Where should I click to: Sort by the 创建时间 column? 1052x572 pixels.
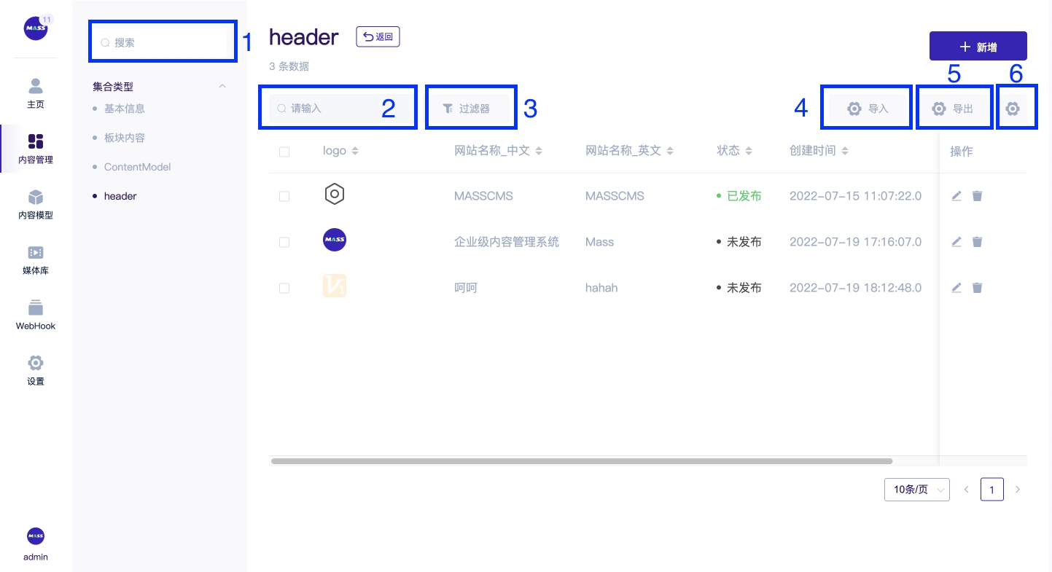(x=845, y=151)
